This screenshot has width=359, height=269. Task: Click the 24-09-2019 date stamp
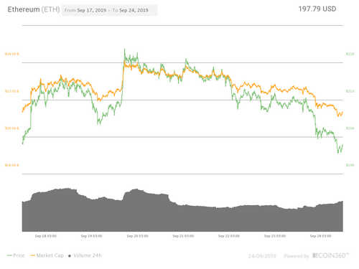pyautogui.click(x=262, y=256)
